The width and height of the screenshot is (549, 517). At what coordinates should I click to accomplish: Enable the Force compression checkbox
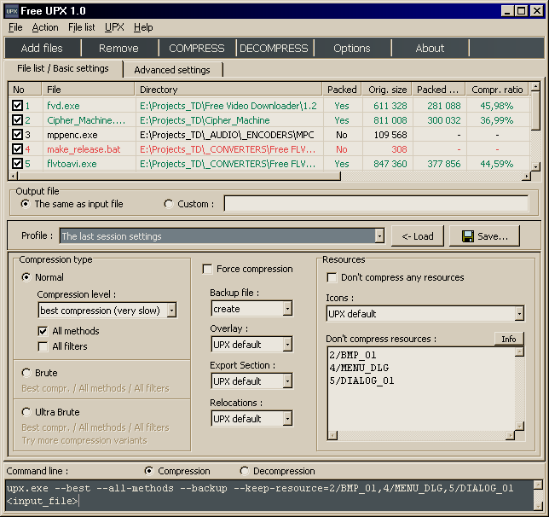pyautogui.click(x=207, y=270)
